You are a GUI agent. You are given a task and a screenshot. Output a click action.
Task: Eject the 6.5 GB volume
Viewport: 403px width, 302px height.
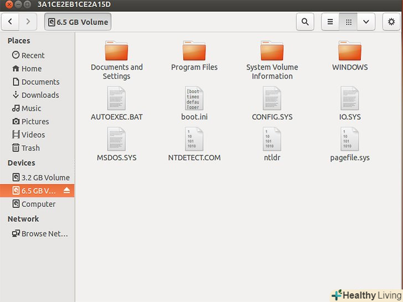click(67, 190)
